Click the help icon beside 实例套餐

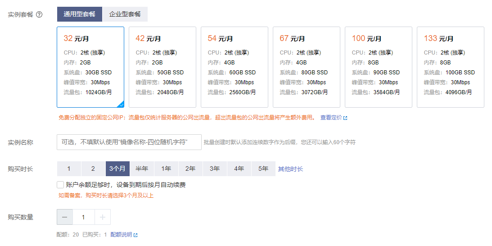(x=39, y=14)
